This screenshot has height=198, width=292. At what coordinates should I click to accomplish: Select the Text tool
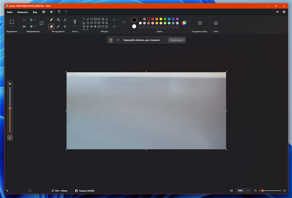pos(65,20)
